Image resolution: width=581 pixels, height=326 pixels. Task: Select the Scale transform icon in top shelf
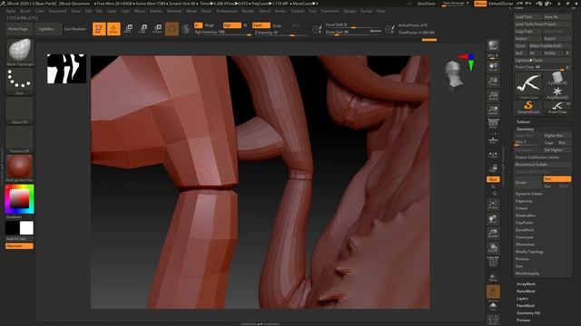click(x=143, y=28)
